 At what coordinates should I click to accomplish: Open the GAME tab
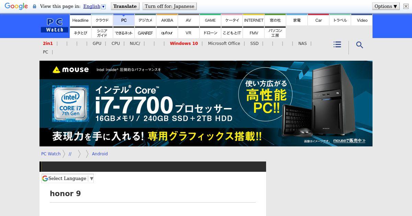210,20
